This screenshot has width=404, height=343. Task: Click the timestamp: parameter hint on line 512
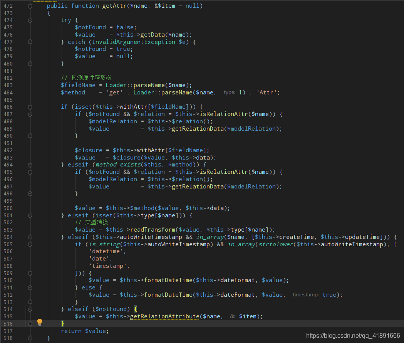pos(305,295)
